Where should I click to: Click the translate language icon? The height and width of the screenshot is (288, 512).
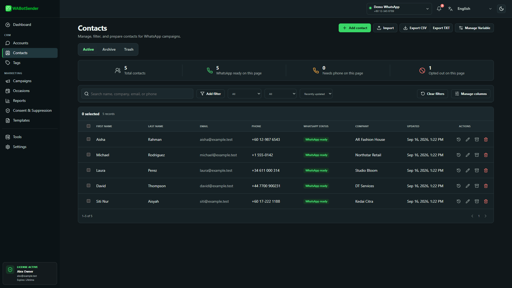tap(450, 9)
